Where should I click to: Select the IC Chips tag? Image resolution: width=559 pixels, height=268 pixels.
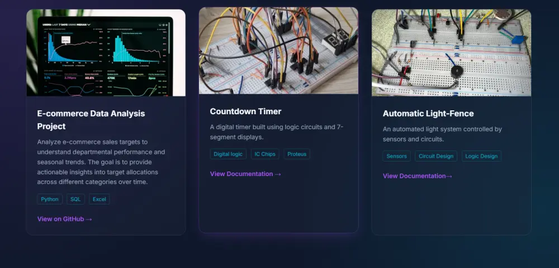pos(265,154)
